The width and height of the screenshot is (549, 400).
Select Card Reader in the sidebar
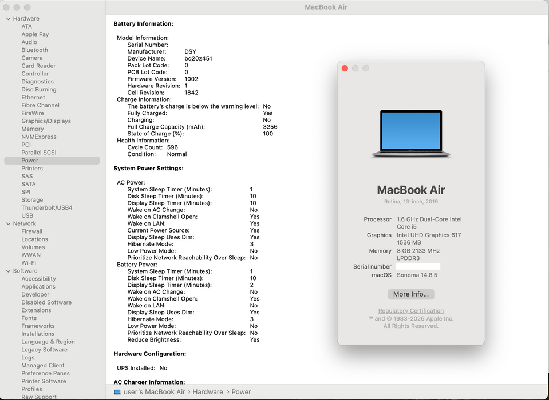click(x=38, y=66)
